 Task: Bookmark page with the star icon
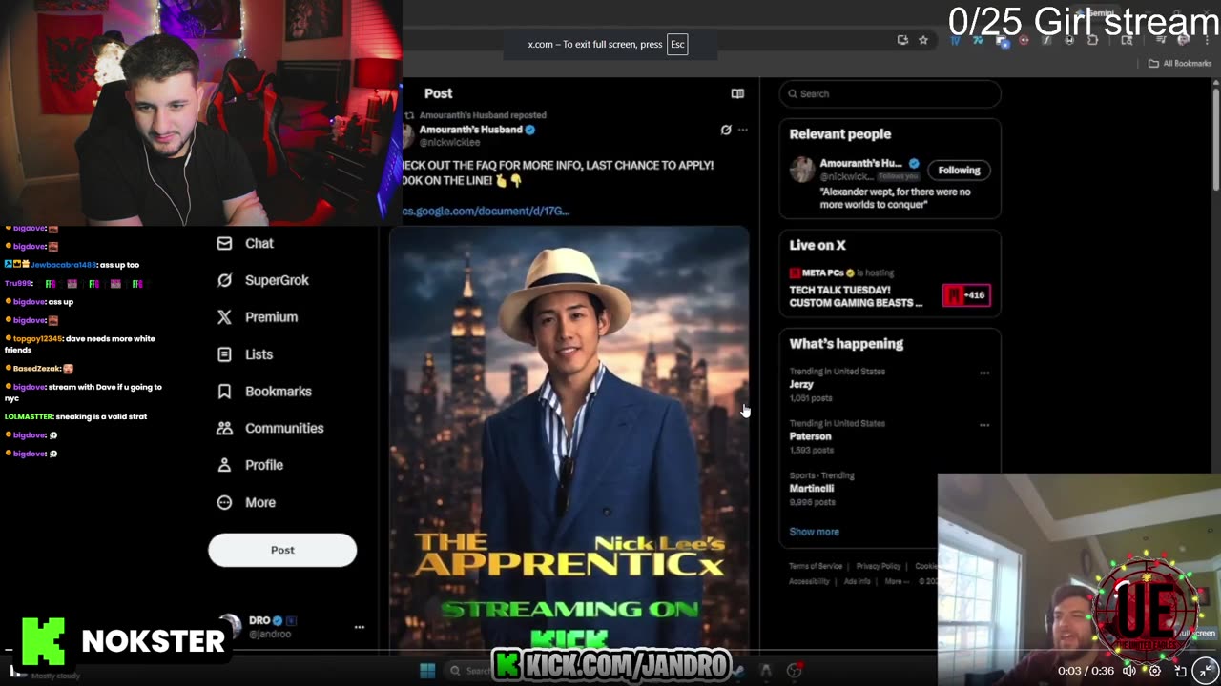pyautogui.click(x=923, y=40)
